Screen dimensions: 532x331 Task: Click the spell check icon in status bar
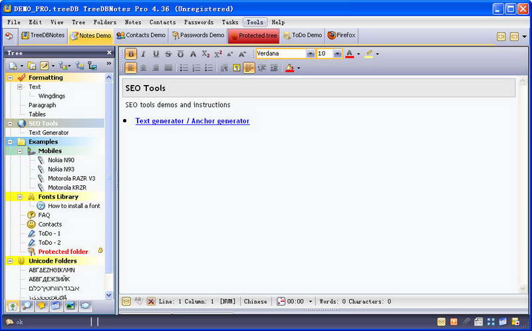[x=138, y=301]
